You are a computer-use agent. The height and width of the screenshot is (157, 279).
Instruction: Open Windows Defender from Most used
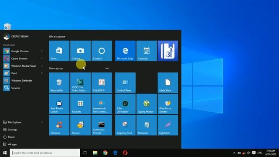23,81
